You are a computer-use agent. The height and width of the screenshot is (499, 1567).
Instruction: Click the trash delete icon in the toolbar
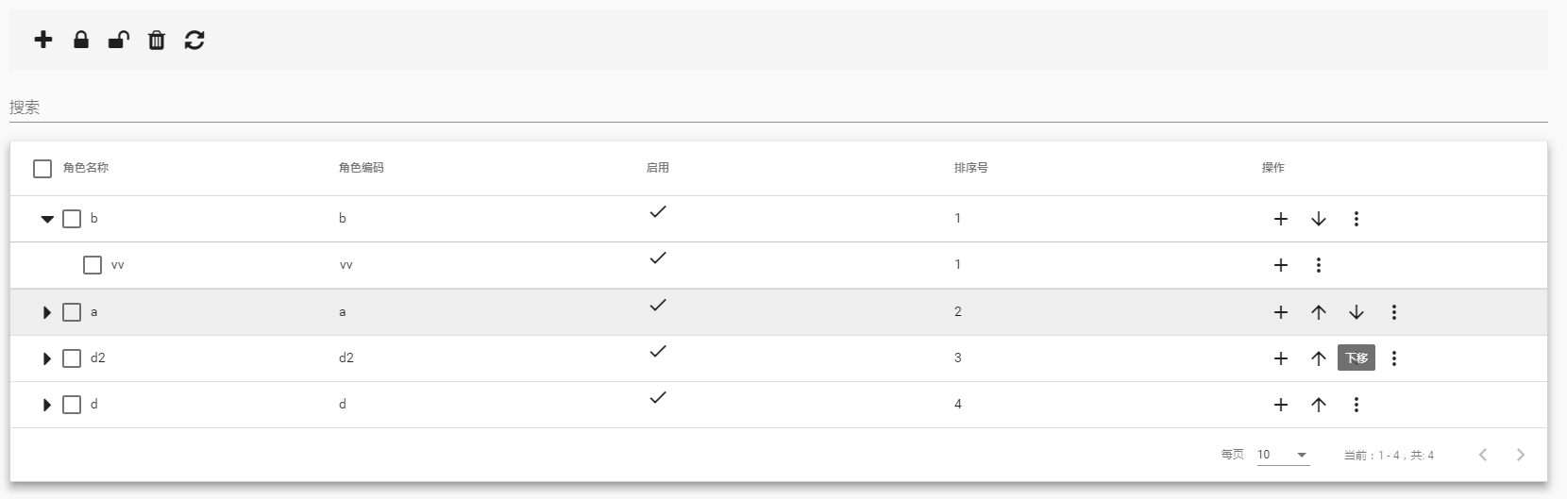[x=157, y=40]
